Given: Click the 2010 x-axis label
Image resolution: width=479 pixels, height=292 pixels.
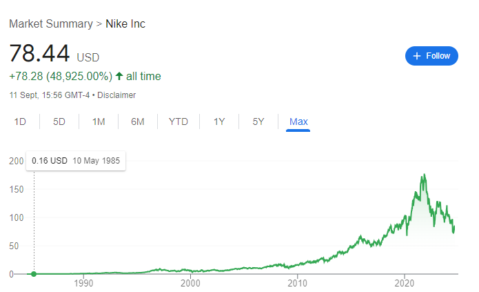Looking at the screenshot, I should (297, 283).
